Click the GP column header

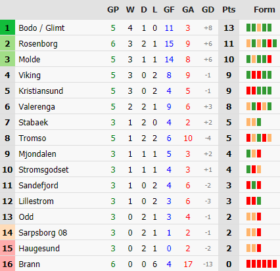point(113,10)
